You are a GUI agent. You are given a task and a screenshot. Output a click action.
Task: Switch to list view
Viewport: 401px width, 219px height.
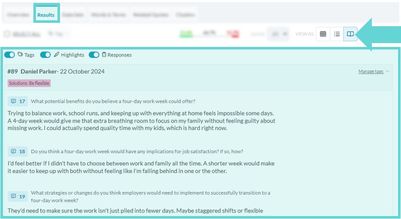pos(337,34)
